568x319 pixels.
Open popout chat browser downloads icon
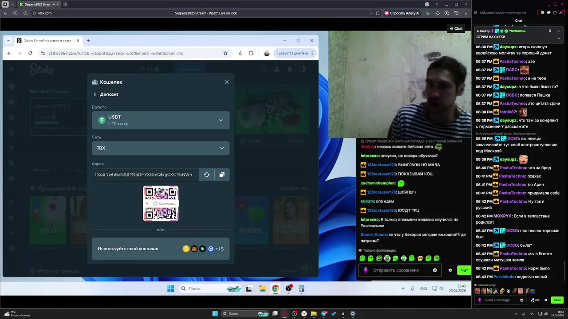(562, 12)
